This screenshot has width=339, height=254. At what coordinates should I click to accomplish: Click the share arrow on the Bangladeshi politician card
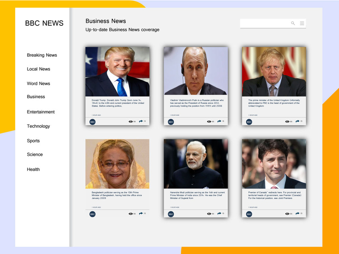[x=141, y=214]
